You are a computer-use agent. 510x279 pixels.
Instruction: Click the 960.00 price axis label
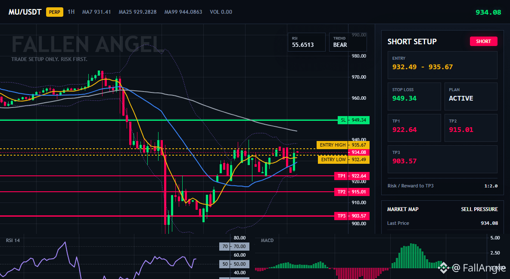click(x=359, y=98)
